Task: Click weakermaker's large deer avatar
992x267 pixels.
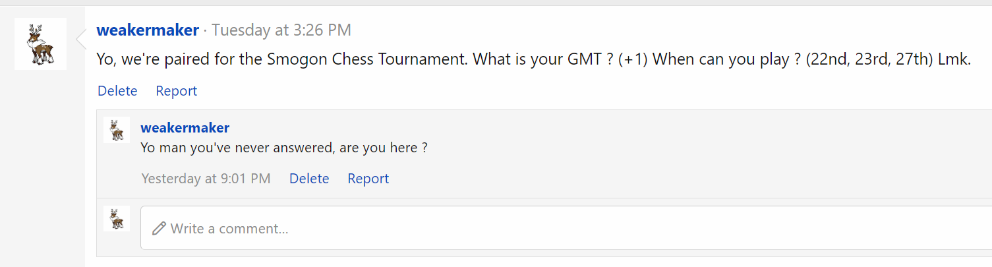Action: point(40,44)
